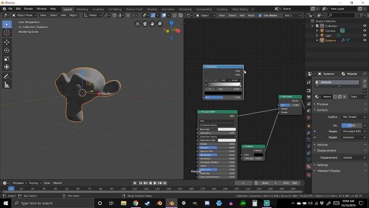The width and height of the screenshot is (369, 208).
Task: Switch to the Shading workspace tab
Action: click(152, 9)
